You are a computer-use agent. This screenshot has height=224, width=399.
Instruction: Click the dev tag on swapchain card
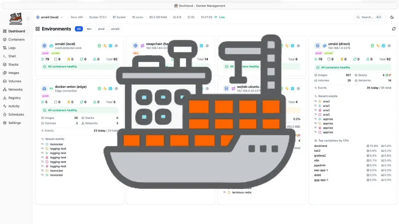tap(136, 53)
